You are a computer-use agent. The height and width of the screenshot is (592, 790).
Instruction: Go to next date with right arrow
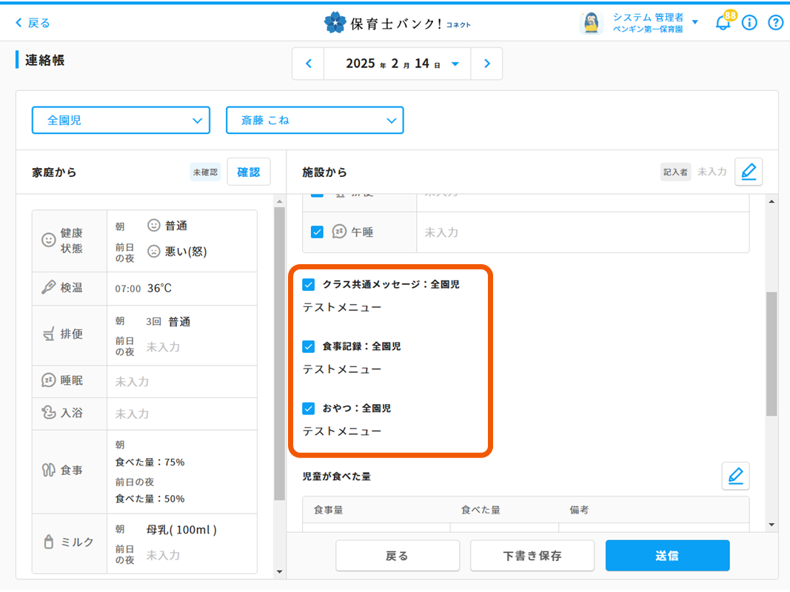coord(486,64)
